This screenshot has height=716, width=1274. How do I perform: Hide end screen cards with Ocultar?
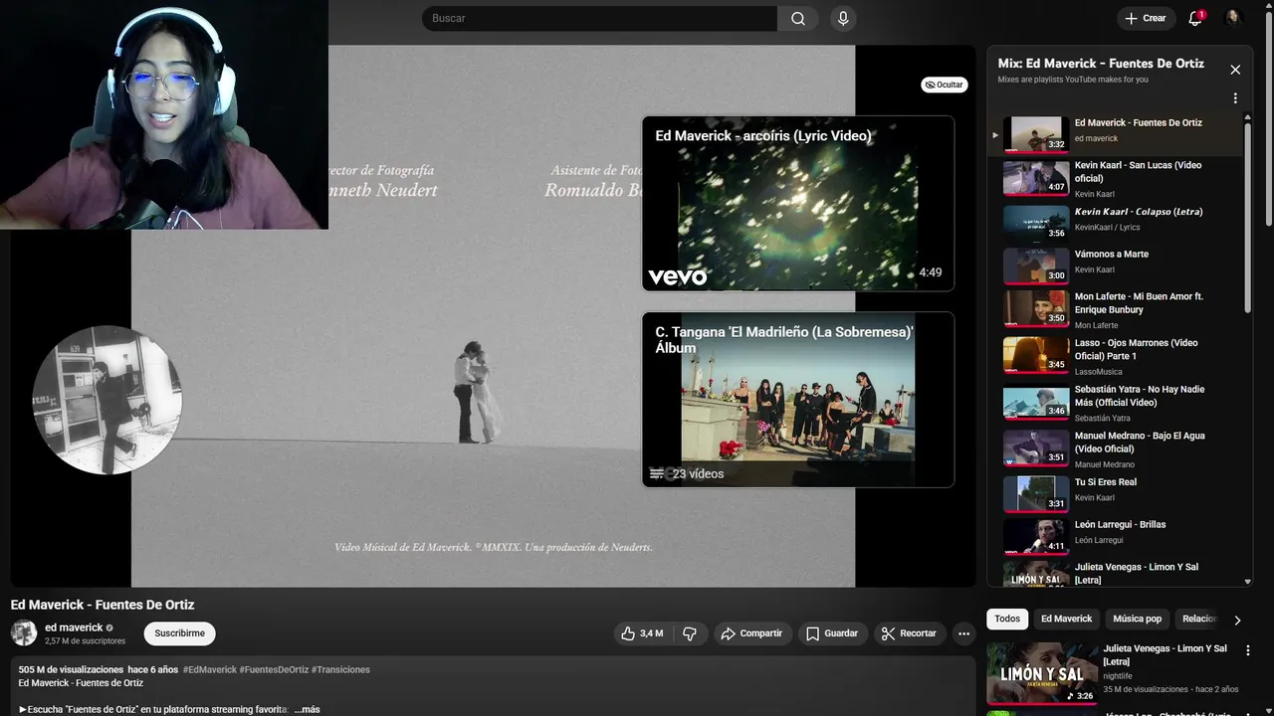[x=944, y=85]
